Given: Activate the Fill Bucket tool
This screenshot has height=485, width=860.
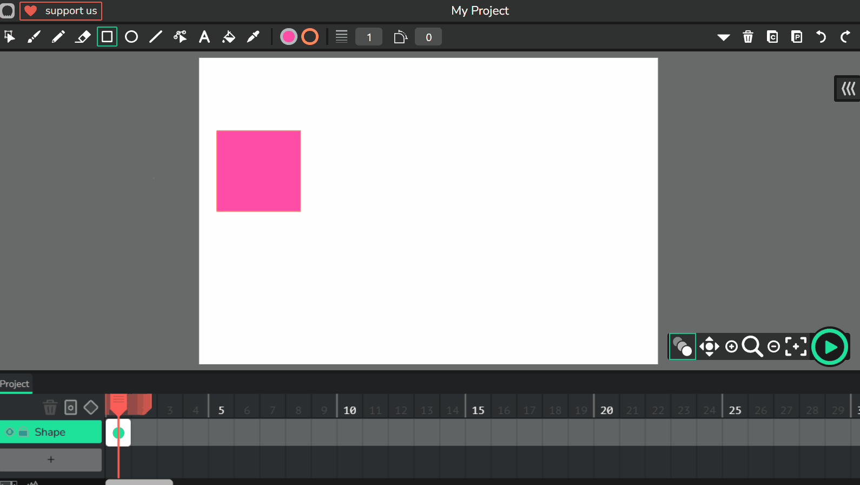Looking at the screenshot, I should 229,37.
